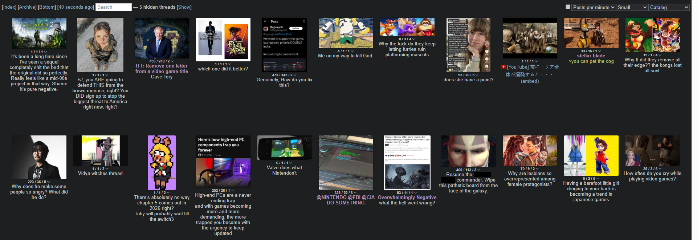Viewport: 697px width, 240px height.
Task: Open the 'Me on my way to kill God' thumbnail
Action: [346, 33]
